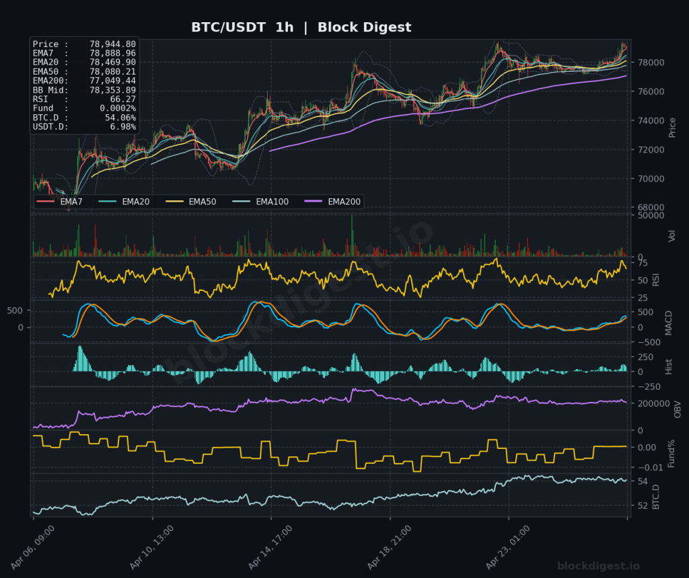This screenshot has height=578, width=689.
Task: Click the EMA200 entry in the chart legend
Action: tap(332, 202)
